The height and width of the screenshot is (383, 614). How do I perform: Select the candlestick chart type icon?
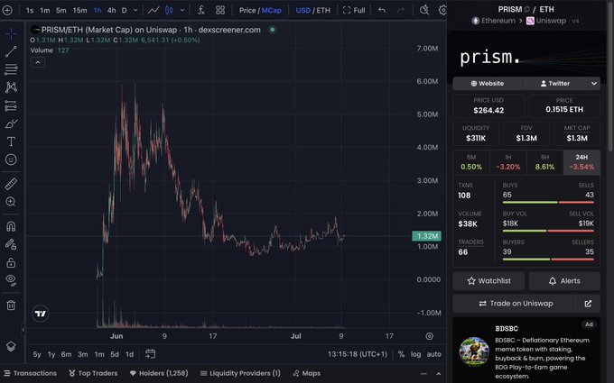[169, 10]
